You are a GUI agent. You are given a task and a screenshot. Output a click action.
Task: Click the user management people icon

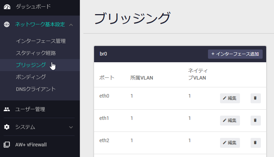tap(7, 109)
